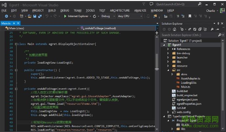Open LoadingUI.ts in Solution Explorer

coord(188,82)
